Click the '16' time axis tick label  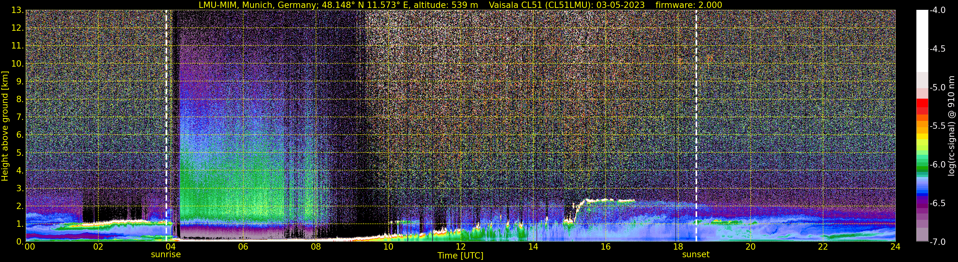click(x=605, y=247)
